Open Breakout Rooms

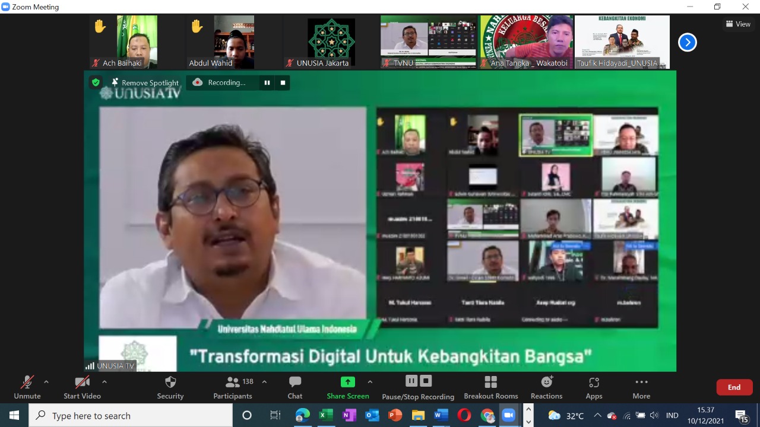[x=490, y=386]
